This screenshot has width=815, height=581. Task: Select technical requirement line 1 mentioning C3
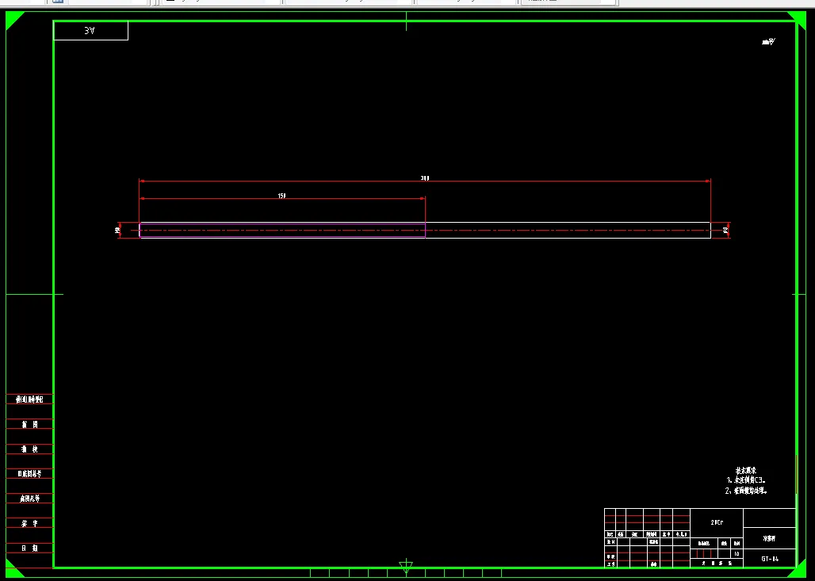click(746, 480)
